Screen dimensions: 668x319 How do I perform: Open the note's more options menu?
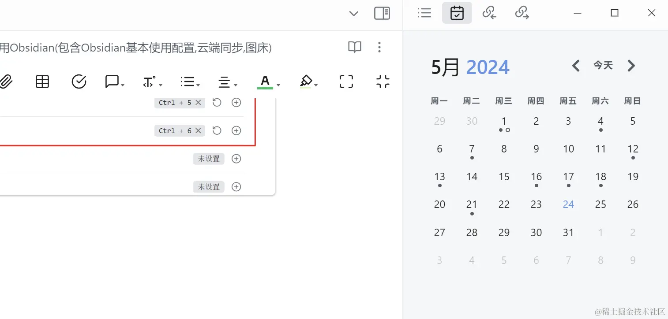(379, 47)
